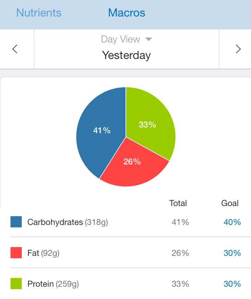The width and height of the screenshot is (251, 299).
Task: Go to previous day with left arrow
Action: (x=15, y=49)
